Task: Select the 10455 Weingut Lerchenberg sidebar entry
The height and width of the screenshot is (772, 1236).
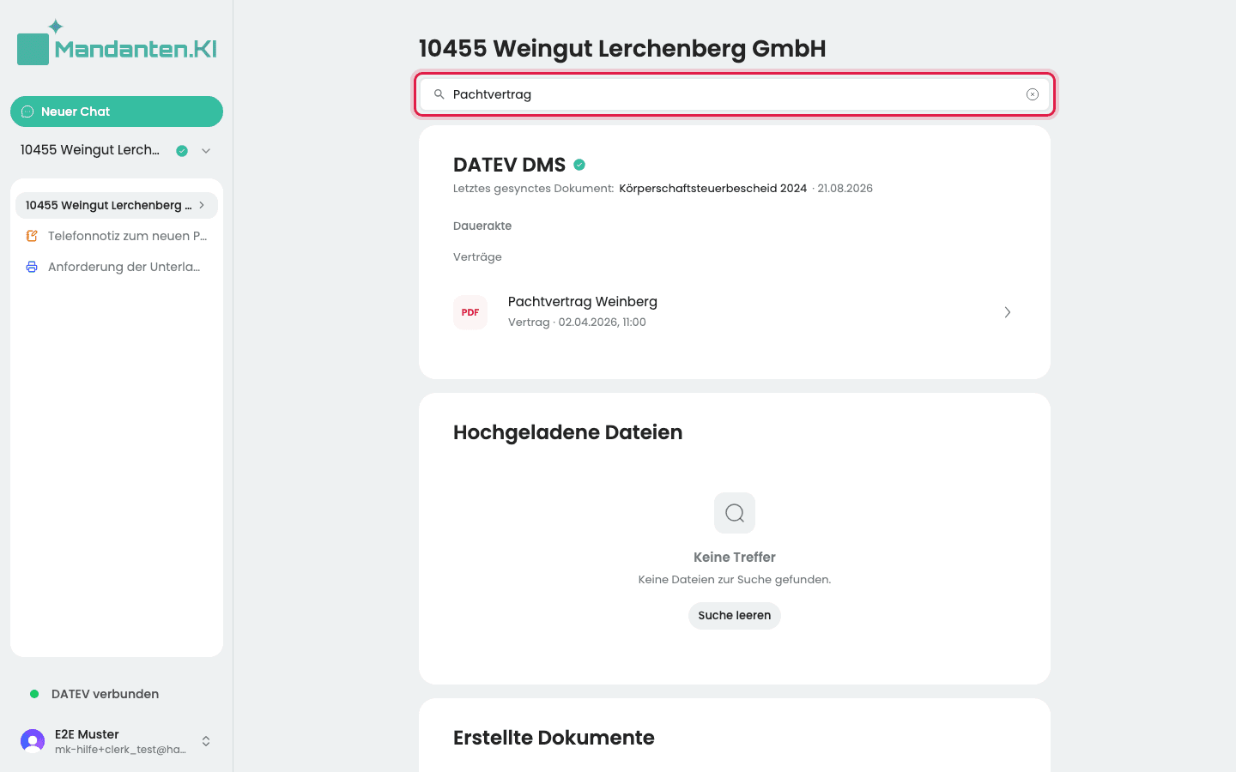Action: tap(117, 205)
